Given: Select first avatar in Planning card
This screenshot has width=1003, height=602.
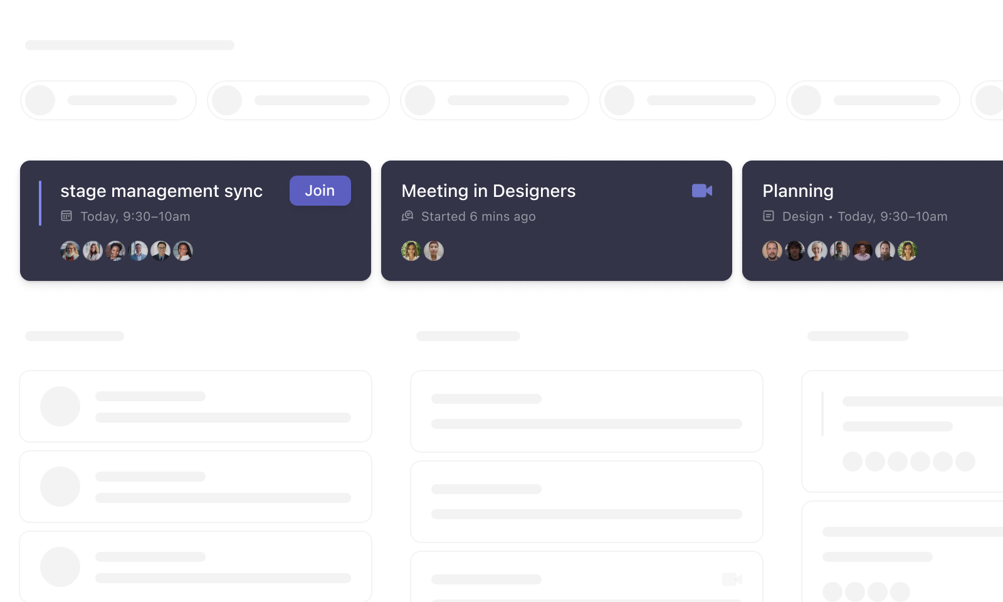Looking at the screenshot, I should tap(772, 251).
